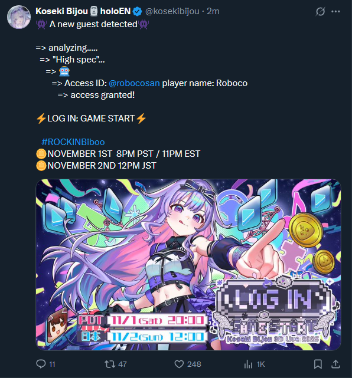Click the like count 248
352x378 pixels.
pos(194,364)
